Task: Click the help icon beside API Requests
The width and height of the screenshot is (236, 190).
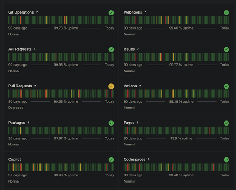Action: pyautogui.click(x=34, y=49)
